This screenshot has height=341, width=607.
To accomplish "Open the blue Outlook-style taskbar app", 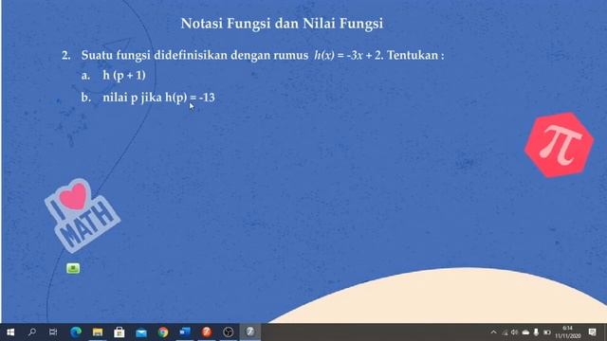I will click(x=185, y=332).
